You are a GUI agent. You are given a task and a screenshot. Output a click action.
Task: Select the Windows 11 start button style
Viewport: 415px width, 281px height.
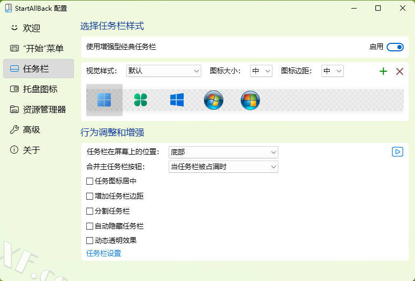104,100
